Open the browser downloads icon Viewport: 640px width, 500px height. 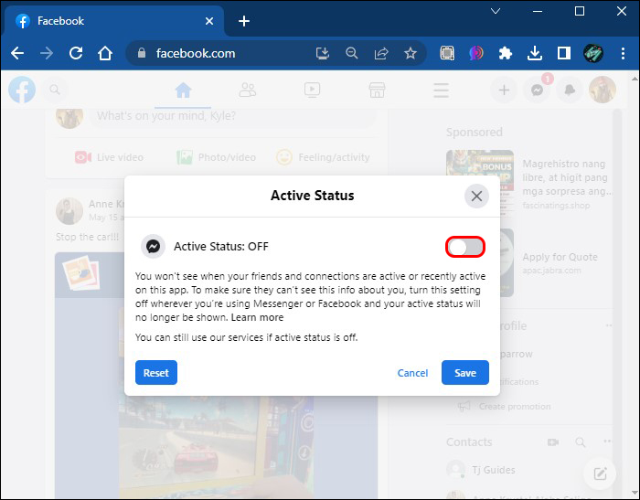(535, 53)
